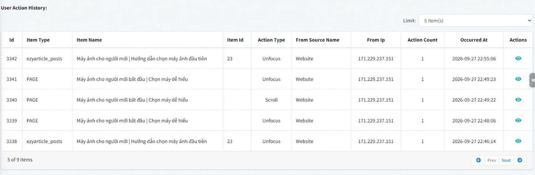The height and width of the screenshot is (175, 535).
Task: Go to the Prev page
Action: pyautogui.click(x=492, y=160)
